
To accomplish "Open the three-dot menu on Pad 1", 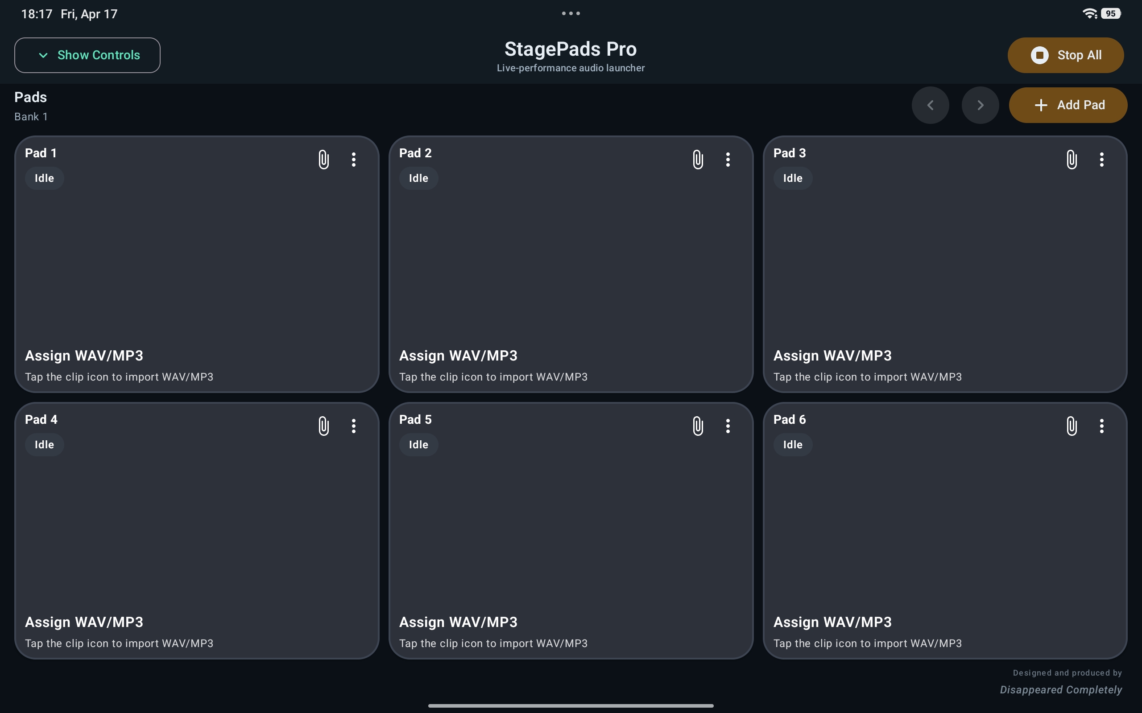I will click(x=353, y=160).
